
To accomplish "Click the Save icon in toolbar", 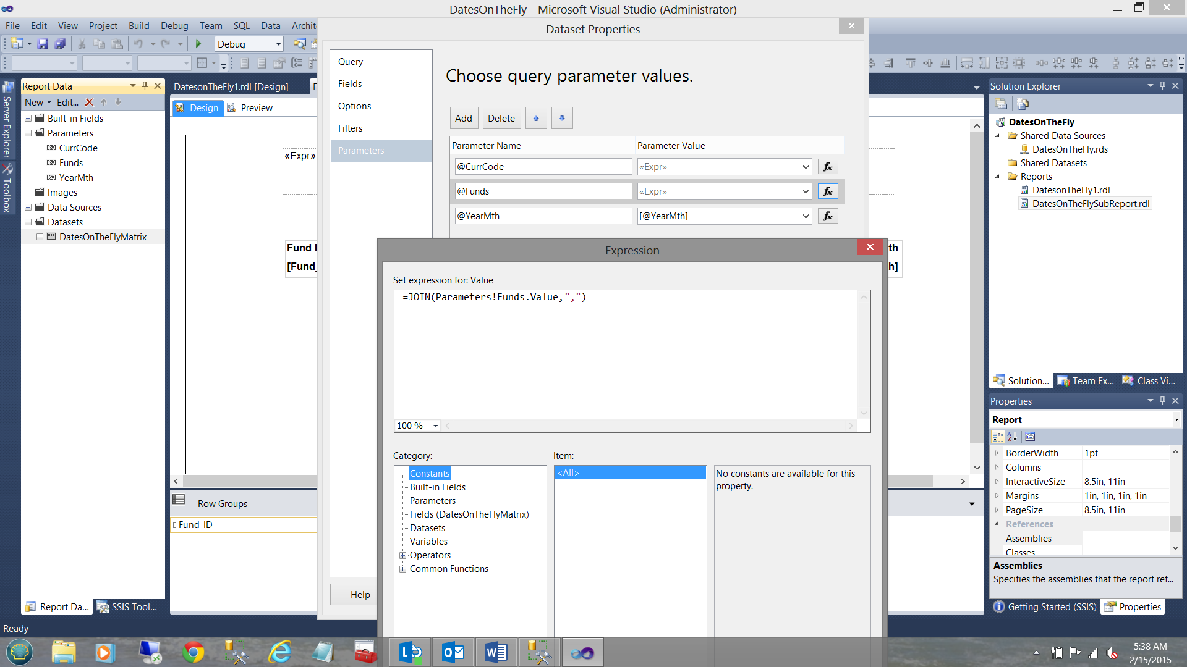I will [x=43, y=44].
